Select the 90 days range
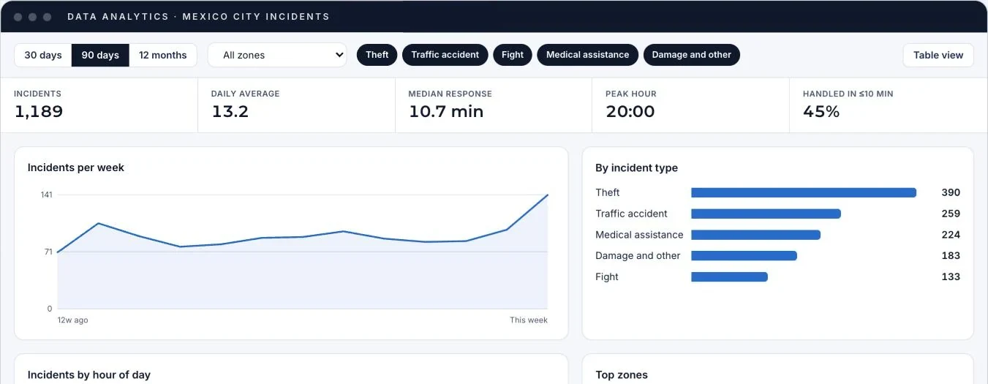 pos(100,55)
